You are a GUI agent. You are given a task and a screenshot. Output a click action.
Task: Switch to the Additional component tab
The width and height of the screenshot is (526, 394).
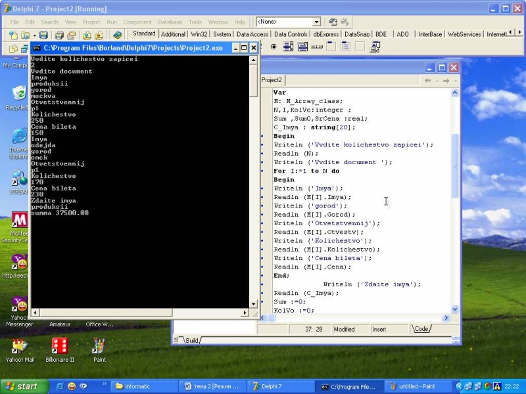(x=173, y=34)
